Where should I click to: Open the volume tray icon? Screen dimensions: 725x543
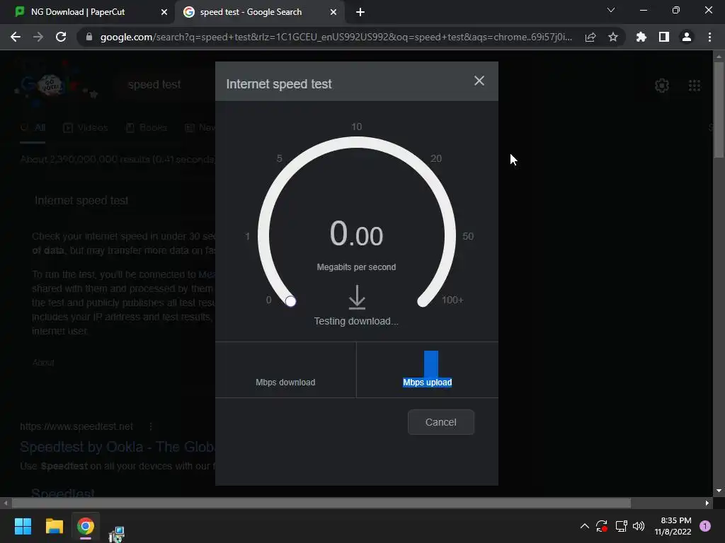coord(639,526)
